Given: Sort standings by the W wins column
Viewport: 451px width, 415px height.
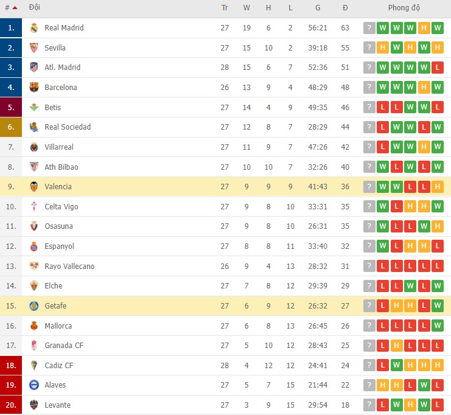Looking at the screenshot, I should pyautogui.click(x=246, y=8).
